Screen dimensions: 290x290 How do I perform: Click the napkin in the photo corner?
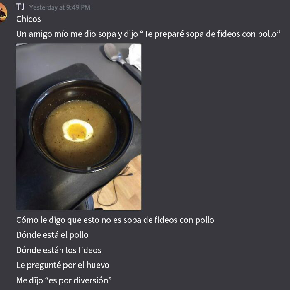tap(135, 56)
